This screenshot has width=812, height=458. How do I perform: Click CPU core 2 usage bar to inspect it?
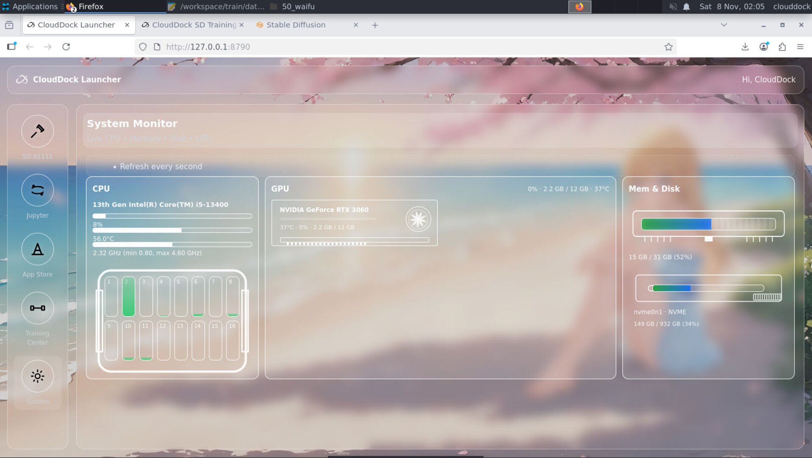(x=129, y=296)
